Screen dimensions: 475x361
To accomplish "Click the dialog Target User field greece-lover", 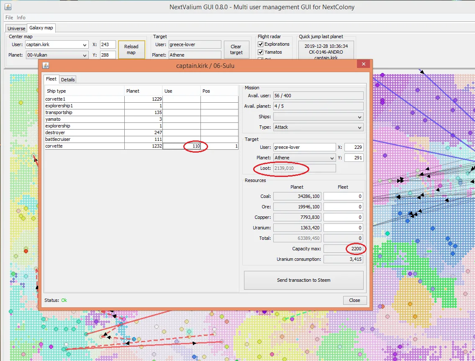I will click(x=304, y=147).
